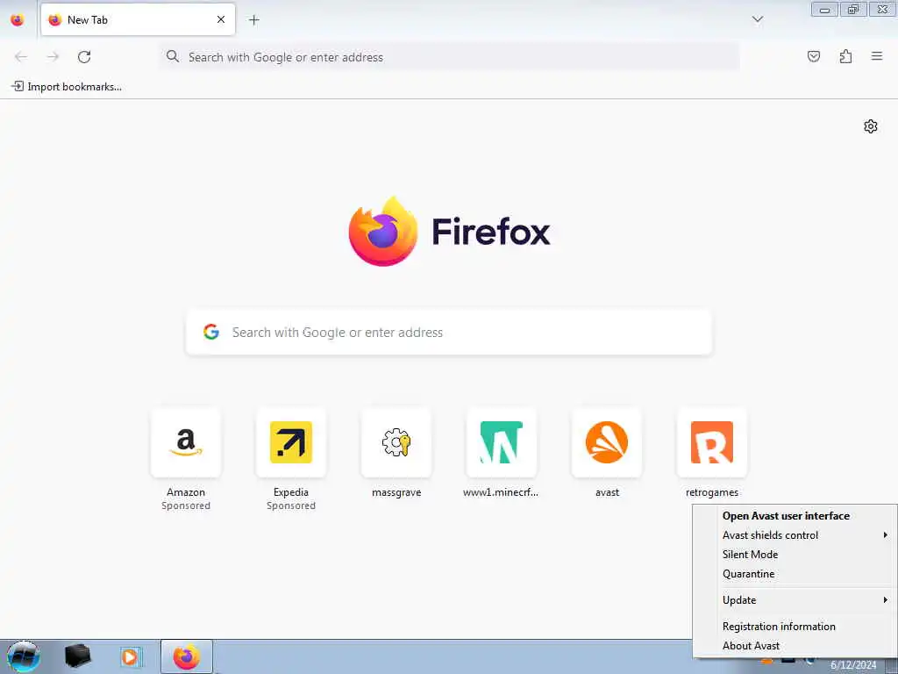
Task: Open the massgrave shortcut tile
Action: point(396,442)
